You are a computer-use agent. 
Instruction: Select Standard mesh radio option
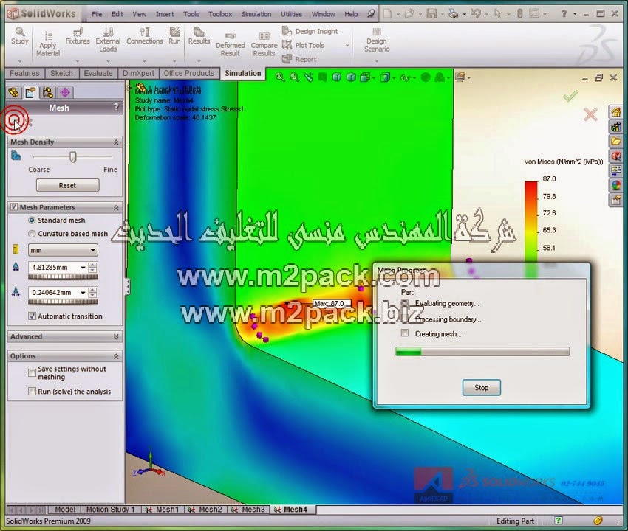(x=32, y=221)
